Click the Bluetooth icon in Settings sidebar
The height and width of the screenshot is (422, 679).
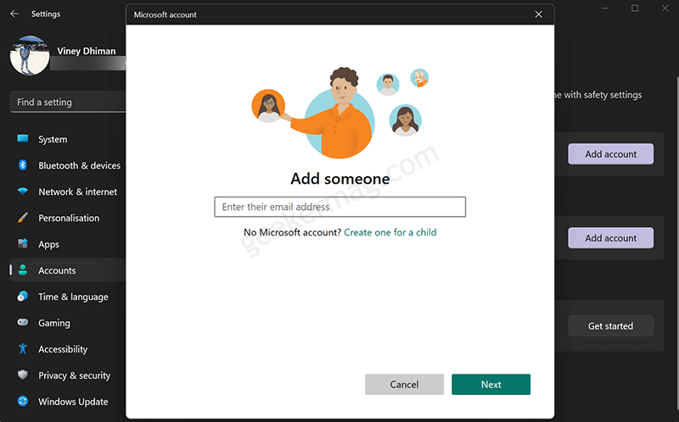(23, 165)
